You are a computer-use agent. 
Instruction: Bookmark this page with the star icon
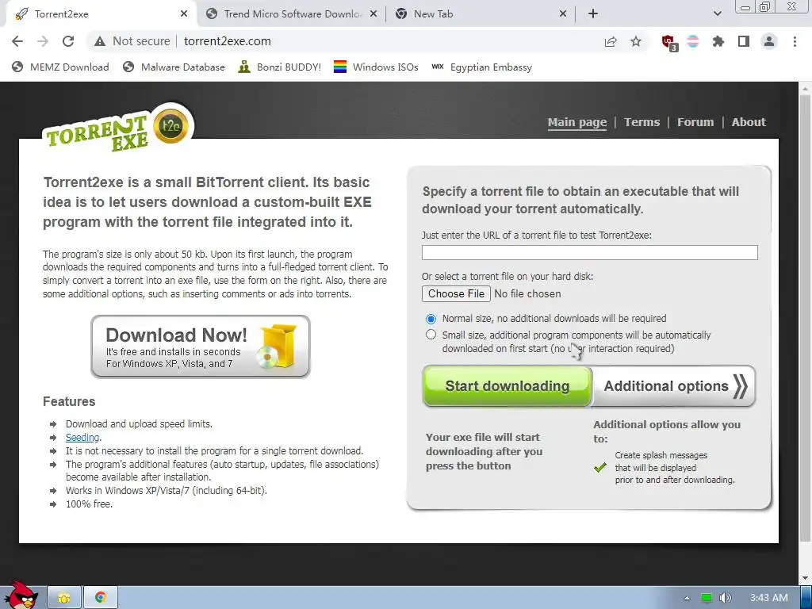click(636, 41)
